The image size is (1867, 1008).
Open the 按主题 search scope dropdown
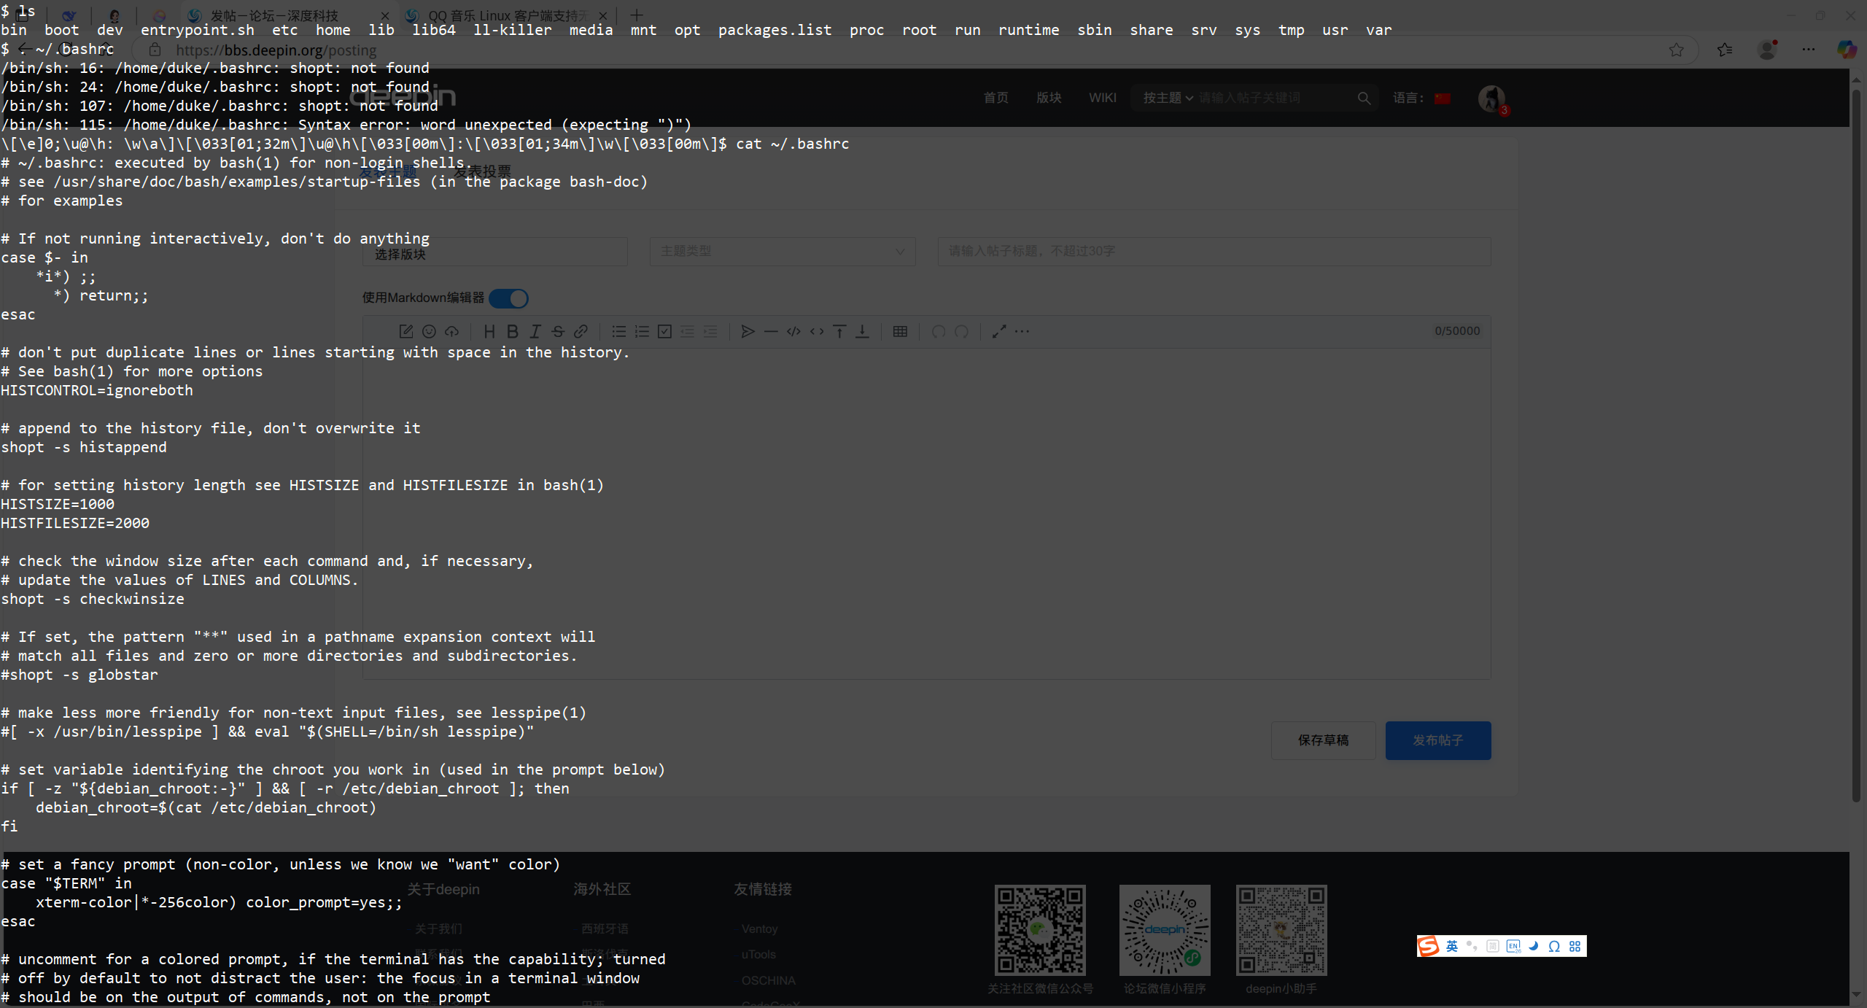click(x=1168, y=98)
